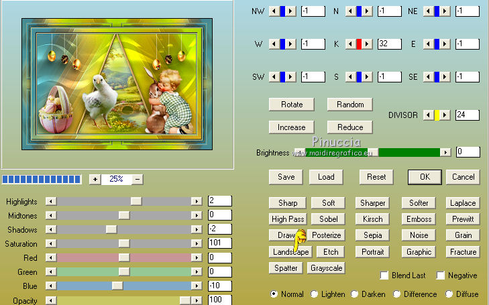Apply the Sharp preset
Image resolution: width=489 pixels, height=305 pixels.
(288, 203)
